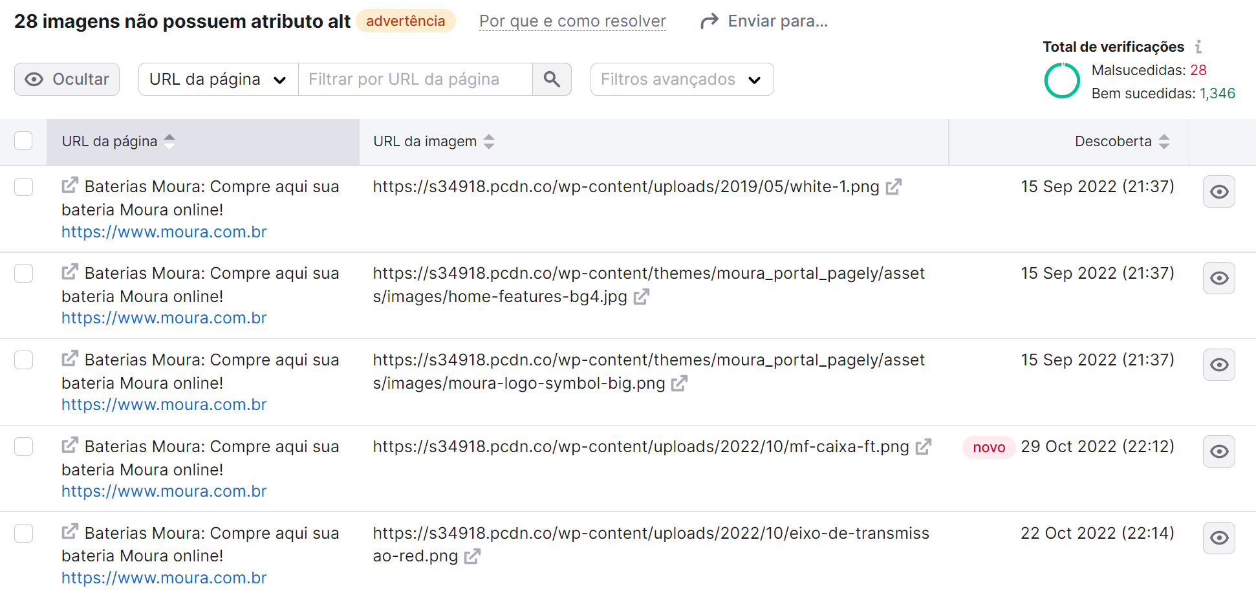This screenshot has height=595, width=1256.
Task: Open the Por que e como resolver link
Action: tap(572, 21)
